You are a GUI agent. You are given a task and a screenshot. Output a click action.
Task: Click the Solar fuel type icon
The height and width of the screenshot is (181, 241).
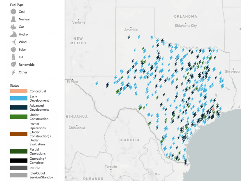[x=13, y=49]
